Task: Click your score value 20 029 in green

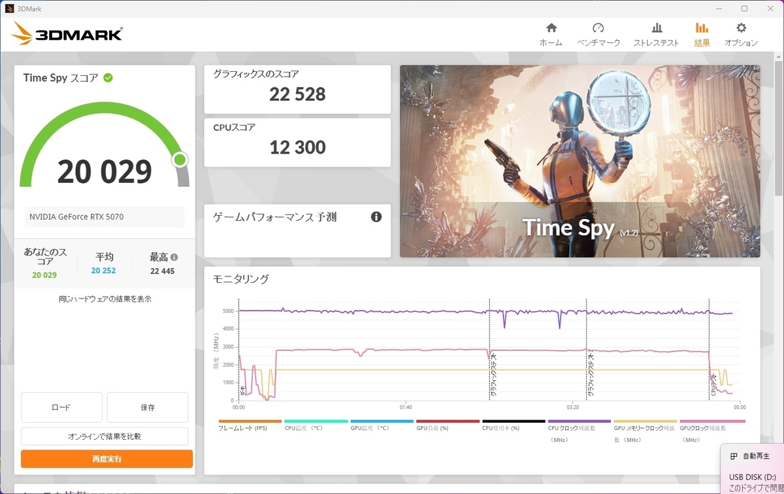Action: tap(44, 275)
